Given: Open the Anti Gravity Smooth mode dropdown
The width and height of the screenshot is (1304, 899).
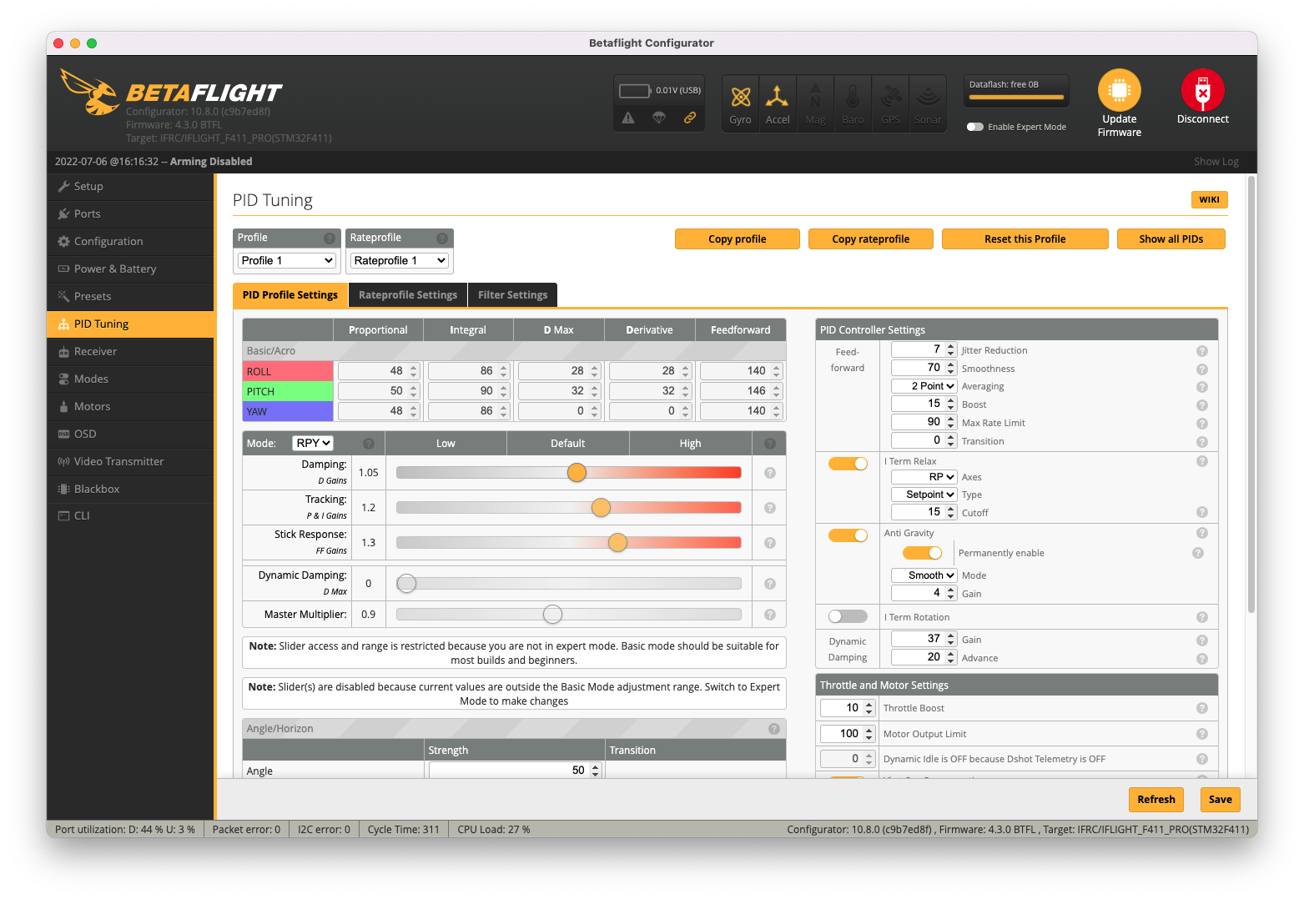Looking at the screenshot, I should pyautogui.click(x=924, y=575).
